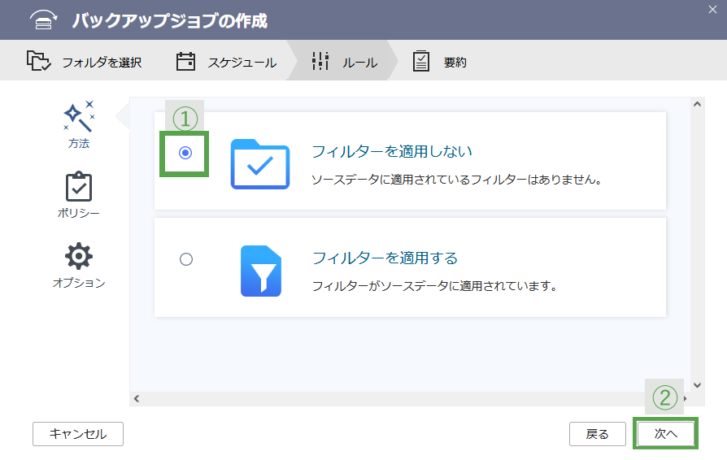Screen dimensions: 727x460
Task: Click the scroll left arrow
Action: [137, 398]
